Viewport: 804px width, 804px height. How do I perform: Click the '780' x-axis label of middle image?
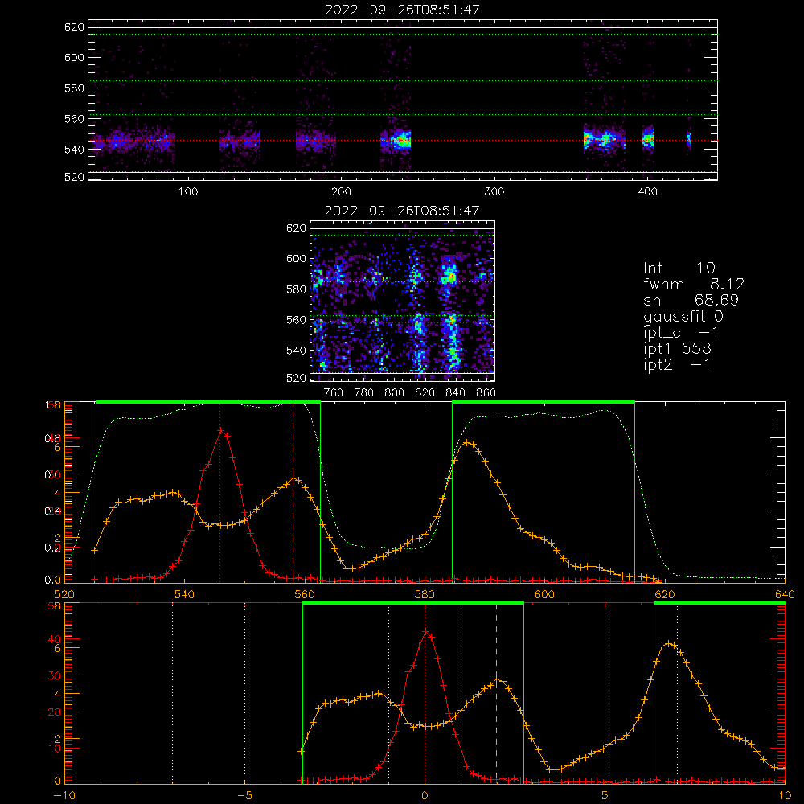[x=364, y=393]
